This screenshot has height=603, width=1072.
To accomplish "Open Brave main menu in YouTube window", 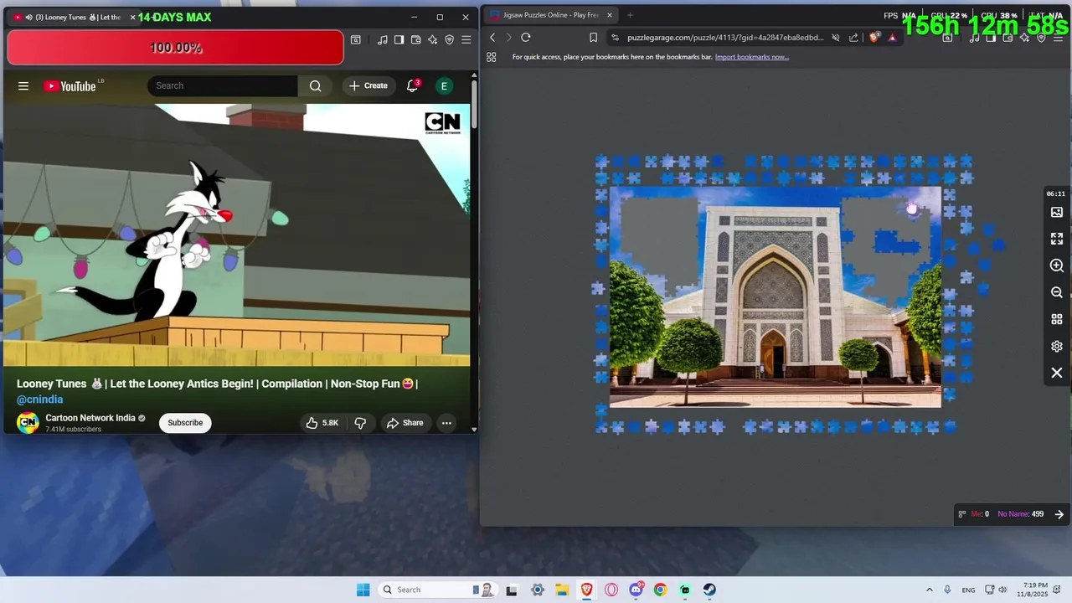I will pos(466,39).
